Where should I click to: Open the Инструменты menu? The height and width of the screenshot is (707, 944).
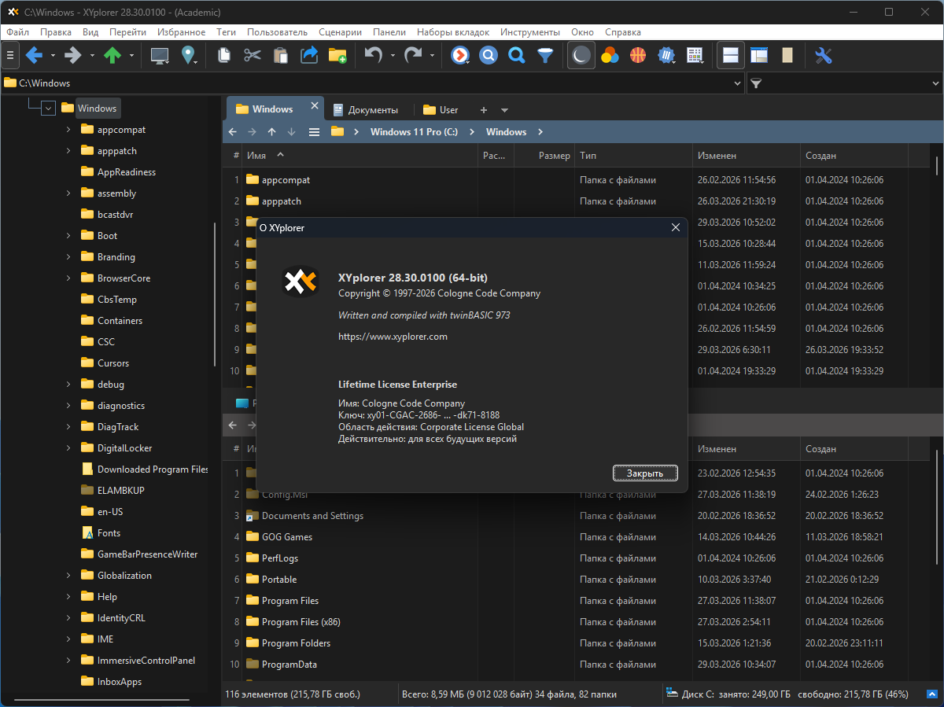[x=529, y=32]
